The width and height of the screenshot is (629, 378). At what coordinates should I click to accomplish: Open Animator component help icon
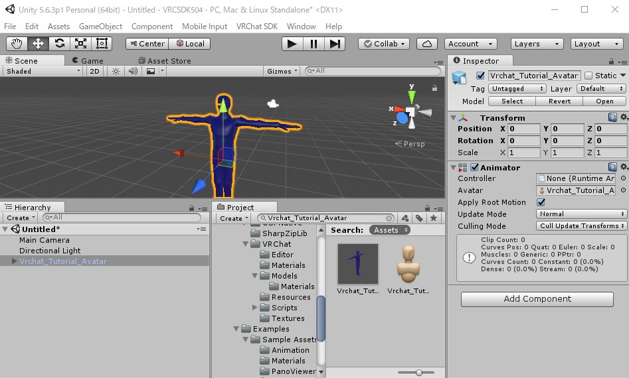tap(612, 167)
